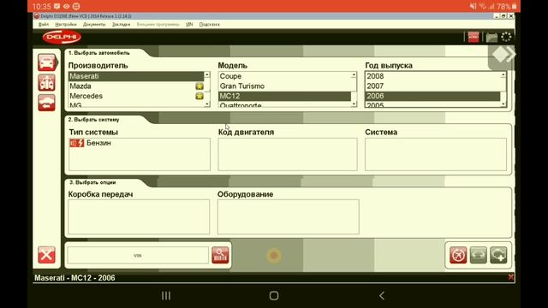The height and width of the screenshot is (308, 548).
Task: Click scroll-down arrow of manufacturer list
Action: tap(207, 104)
